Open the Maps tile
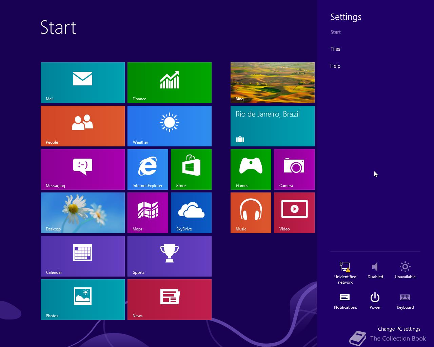The height and width of the screenshot is (347, 434). pos(148,213)
